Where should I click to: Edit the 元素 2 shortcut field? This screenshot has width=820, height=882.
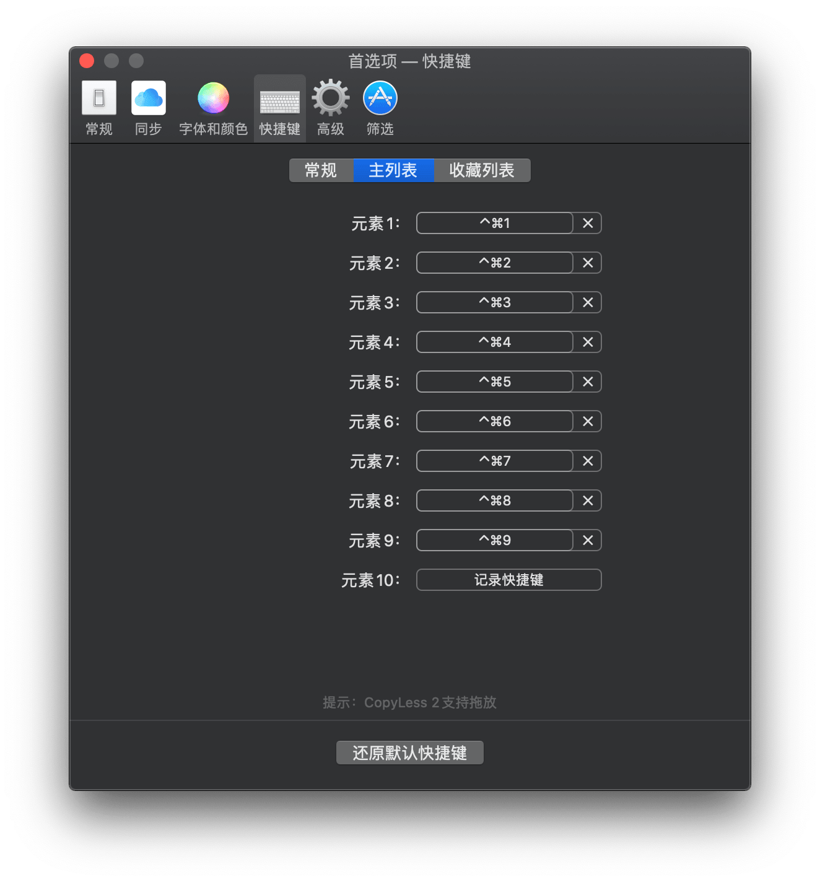pos(494,263)
